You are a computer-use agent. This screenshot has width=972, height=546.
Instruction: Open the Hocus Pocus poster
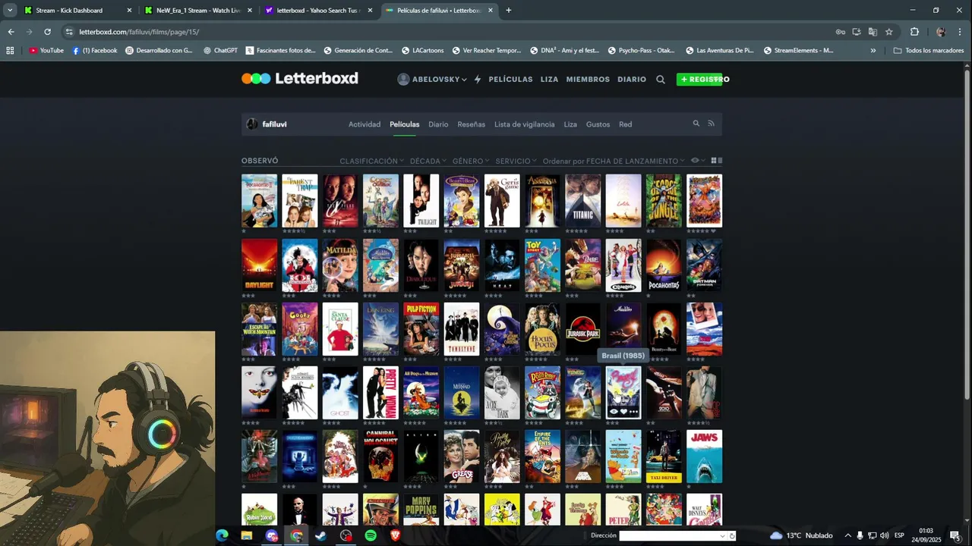coord(542,329)
